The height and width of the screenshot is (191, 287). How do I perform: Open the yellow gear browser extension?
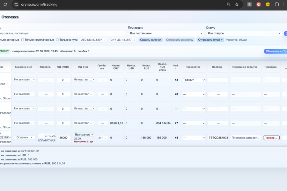point(268,4)
